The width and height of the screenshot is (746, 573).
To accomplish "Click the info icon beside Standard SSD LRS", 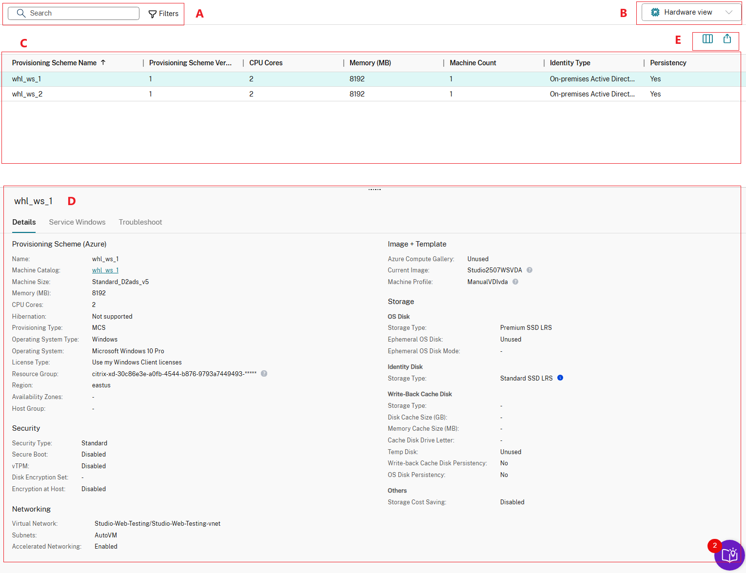I will click(560, 378).
